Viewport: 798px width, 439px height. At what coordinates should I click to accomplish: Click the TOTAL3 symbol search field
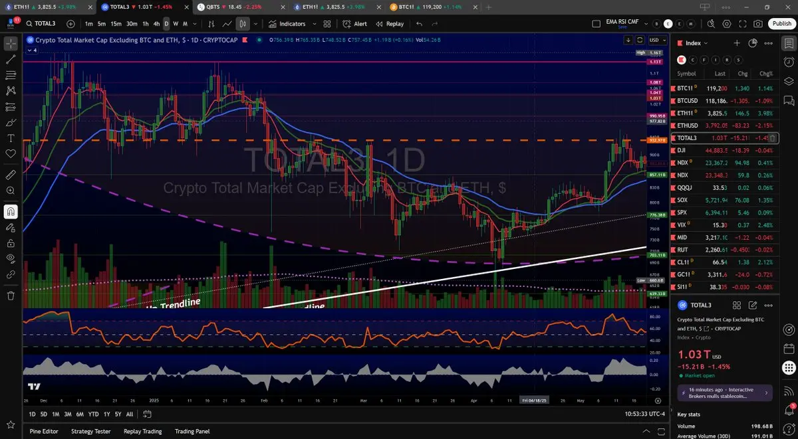pos(44,23)
